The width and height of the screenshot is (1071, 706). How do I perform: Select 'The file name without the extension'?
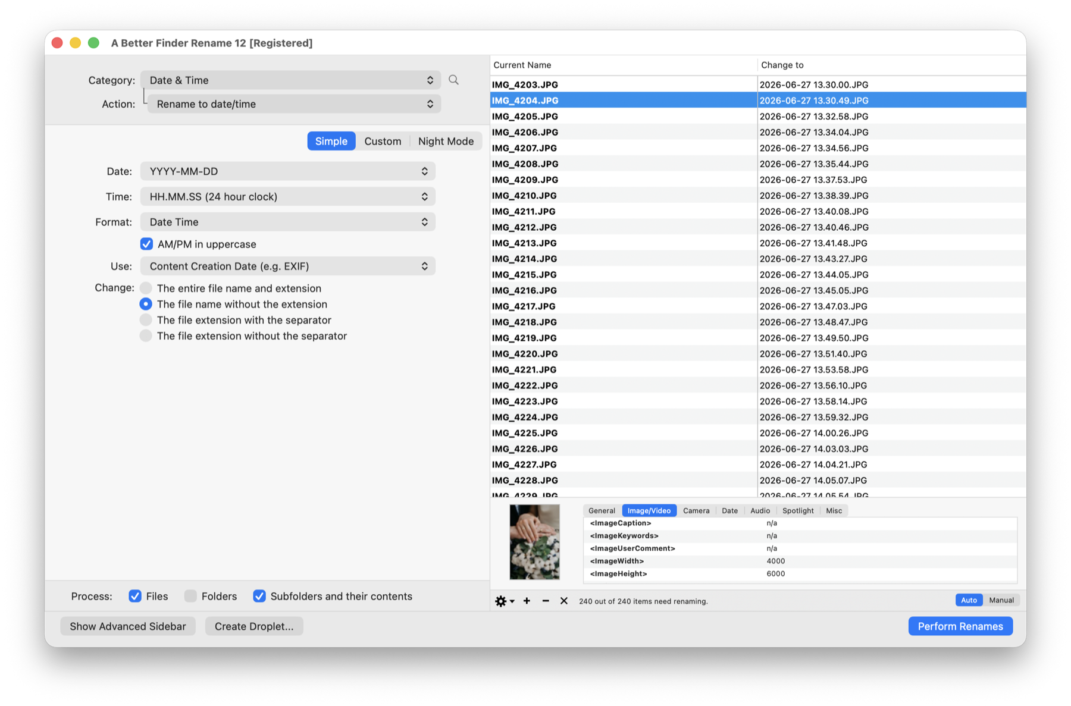[146, 304]
